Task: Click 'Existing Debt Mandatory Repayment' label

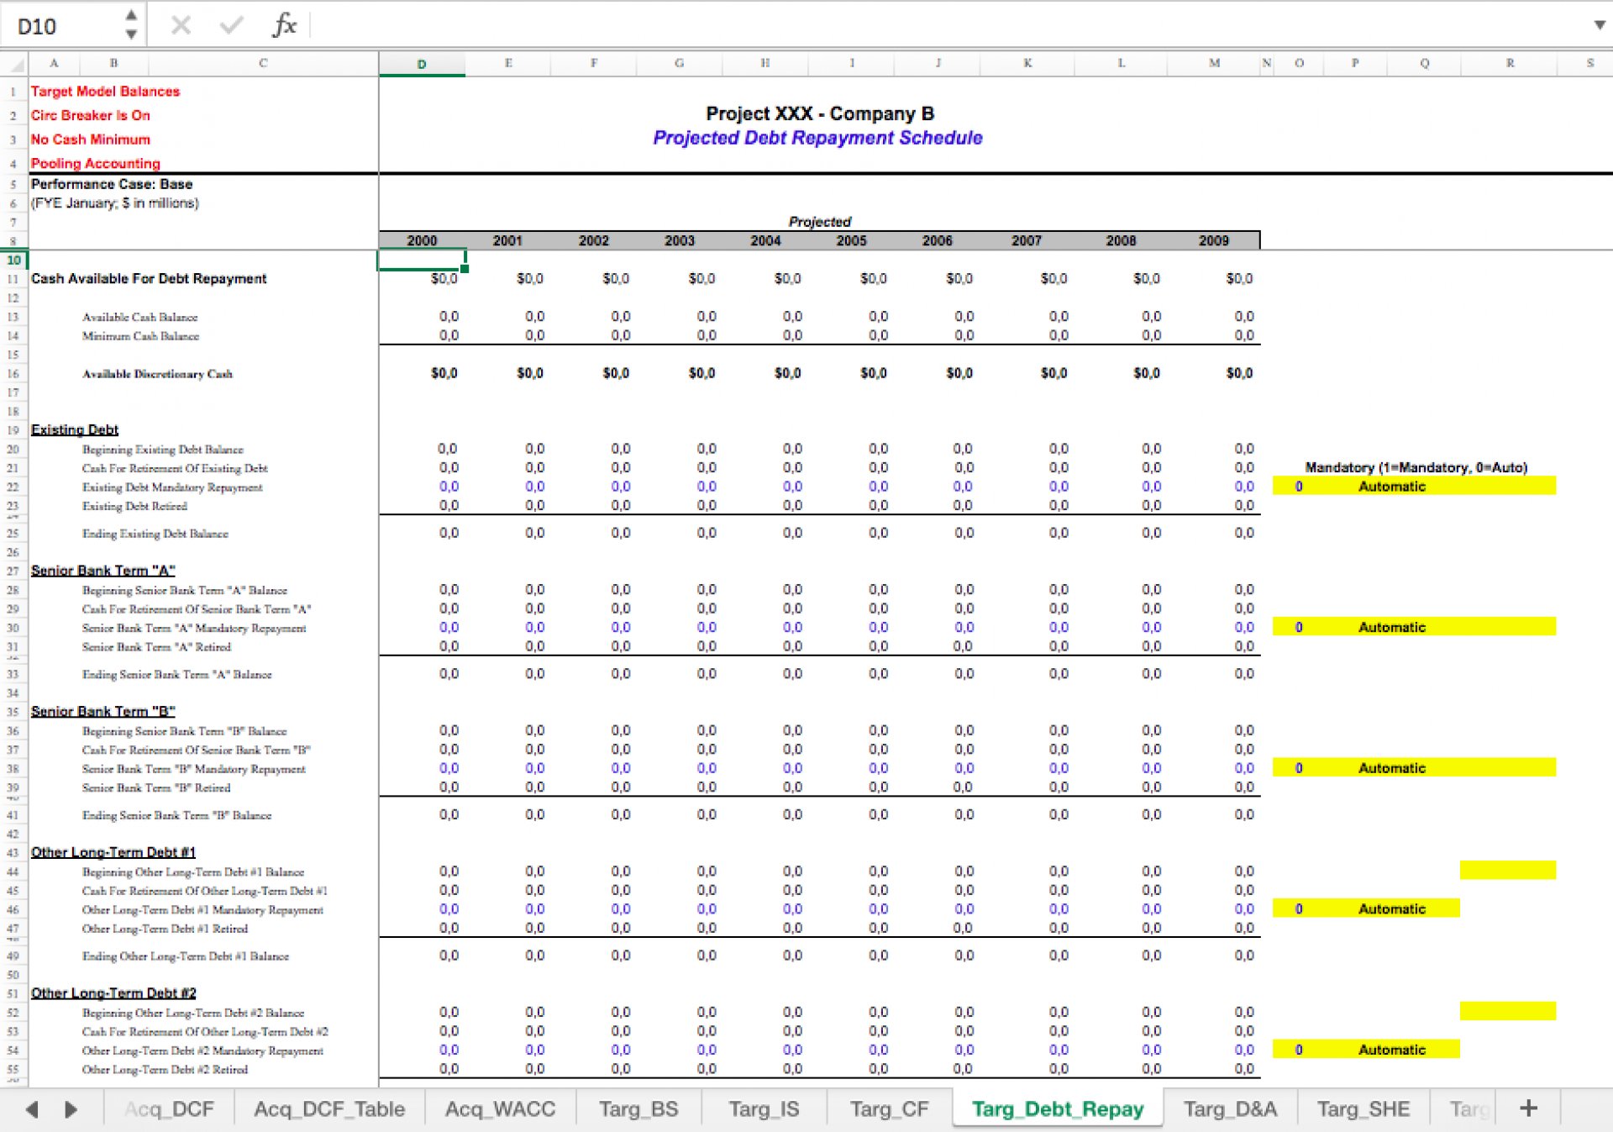Action: [x=172, y=487]
